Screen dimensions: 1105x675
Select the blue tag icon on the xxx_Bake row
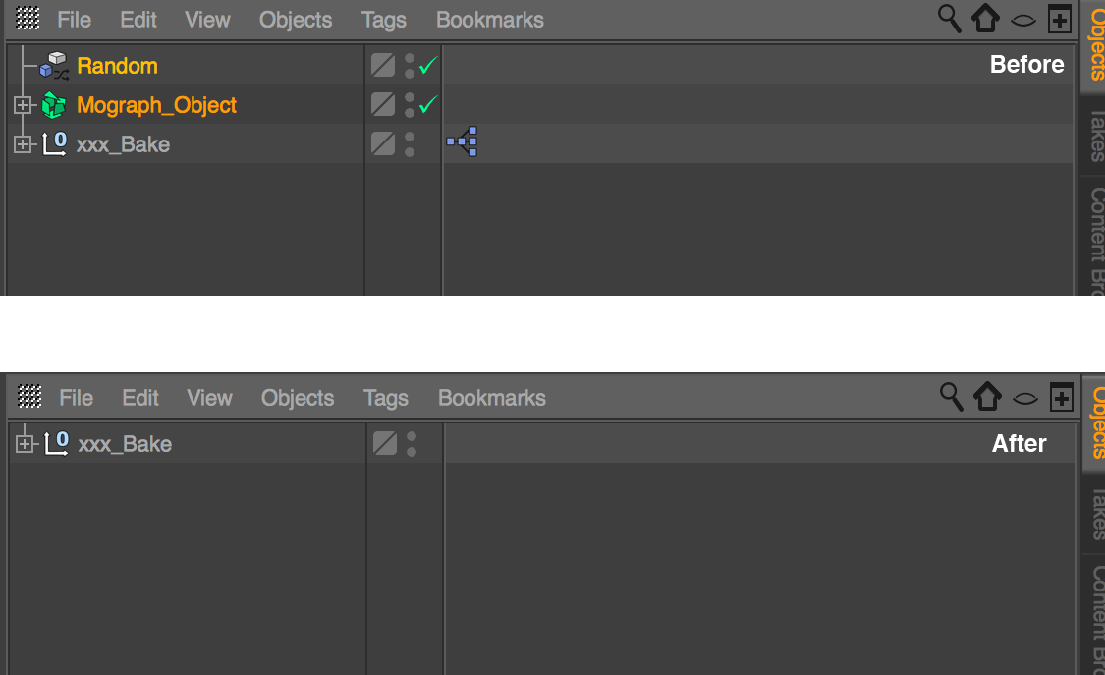(x=462, y=142)
